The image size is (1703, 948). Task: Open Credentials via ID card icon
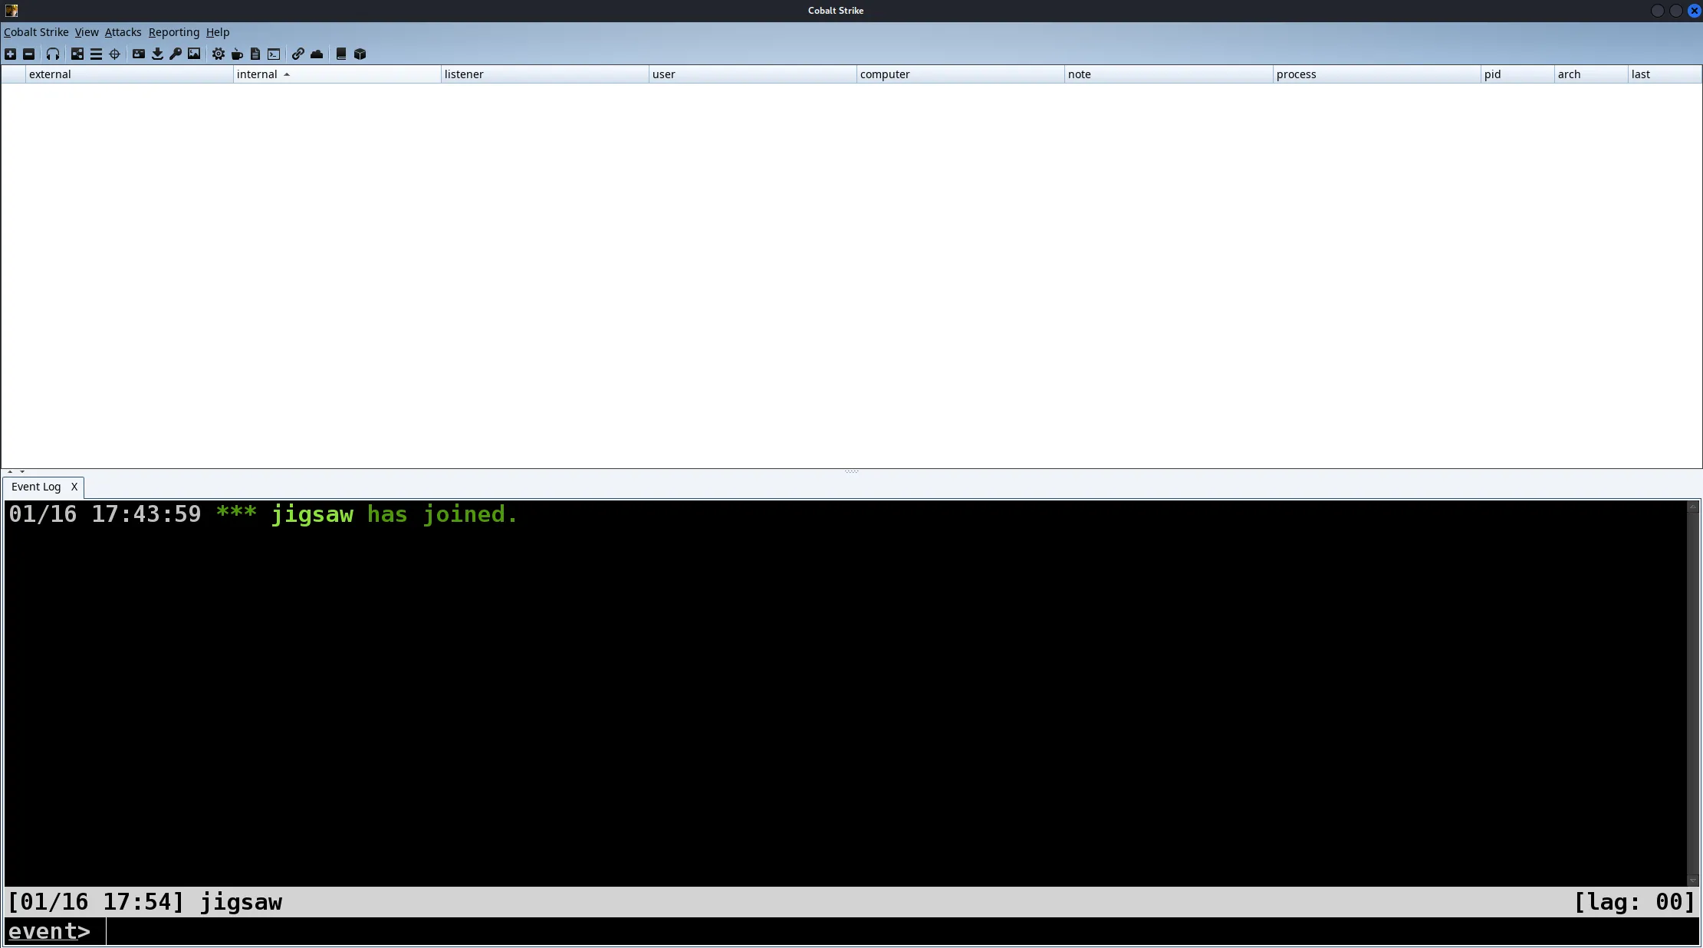coord(139,54)
